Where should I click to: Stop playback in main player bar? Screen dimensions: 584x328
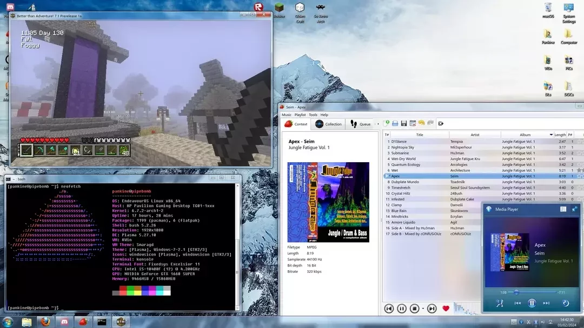(415, 309)
